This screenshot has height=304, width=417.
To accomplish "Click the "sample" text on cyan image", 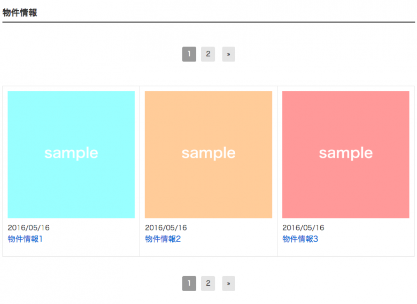I will 71,153.
